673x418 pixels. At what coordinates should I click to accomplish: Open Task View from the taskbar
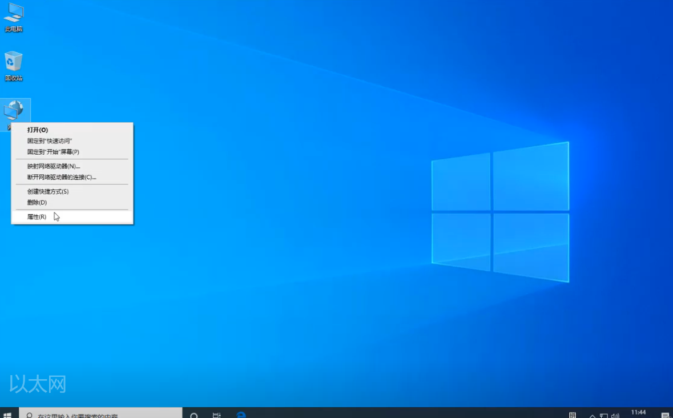[217, 415]
